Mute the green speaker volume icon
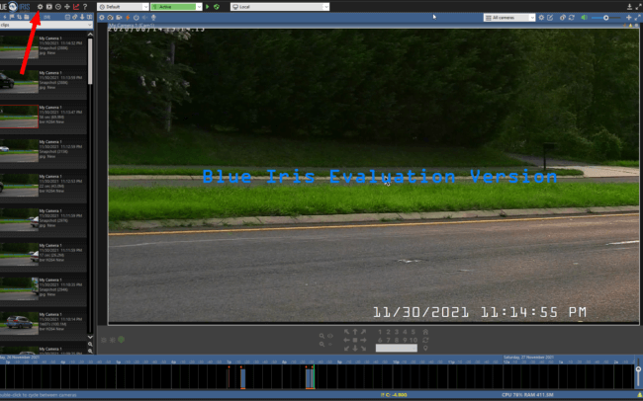Viewport: 643px width, 401px height. pos(585,17)
